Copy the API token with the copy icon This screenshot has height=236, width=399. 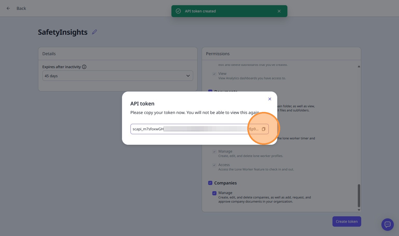pos(263,129)
